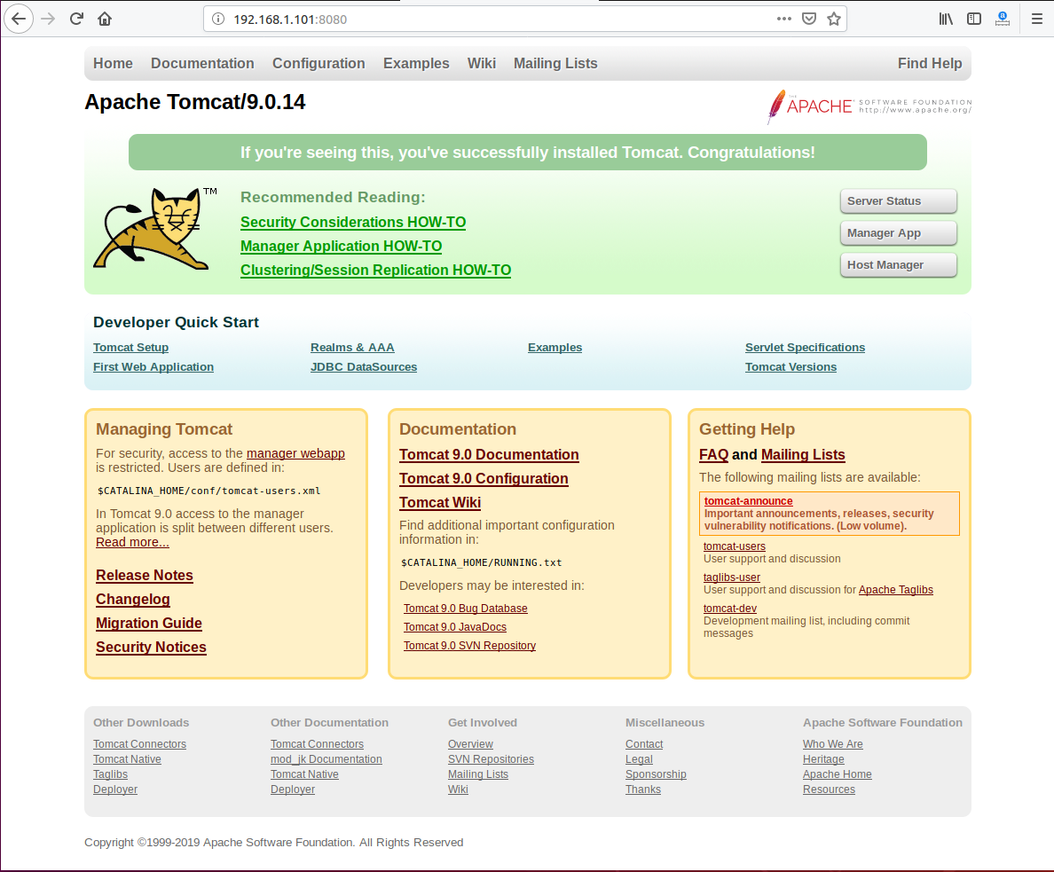Click the Host Manager button
Screen dimensions: 1054x872
click(x=898, y=265)
